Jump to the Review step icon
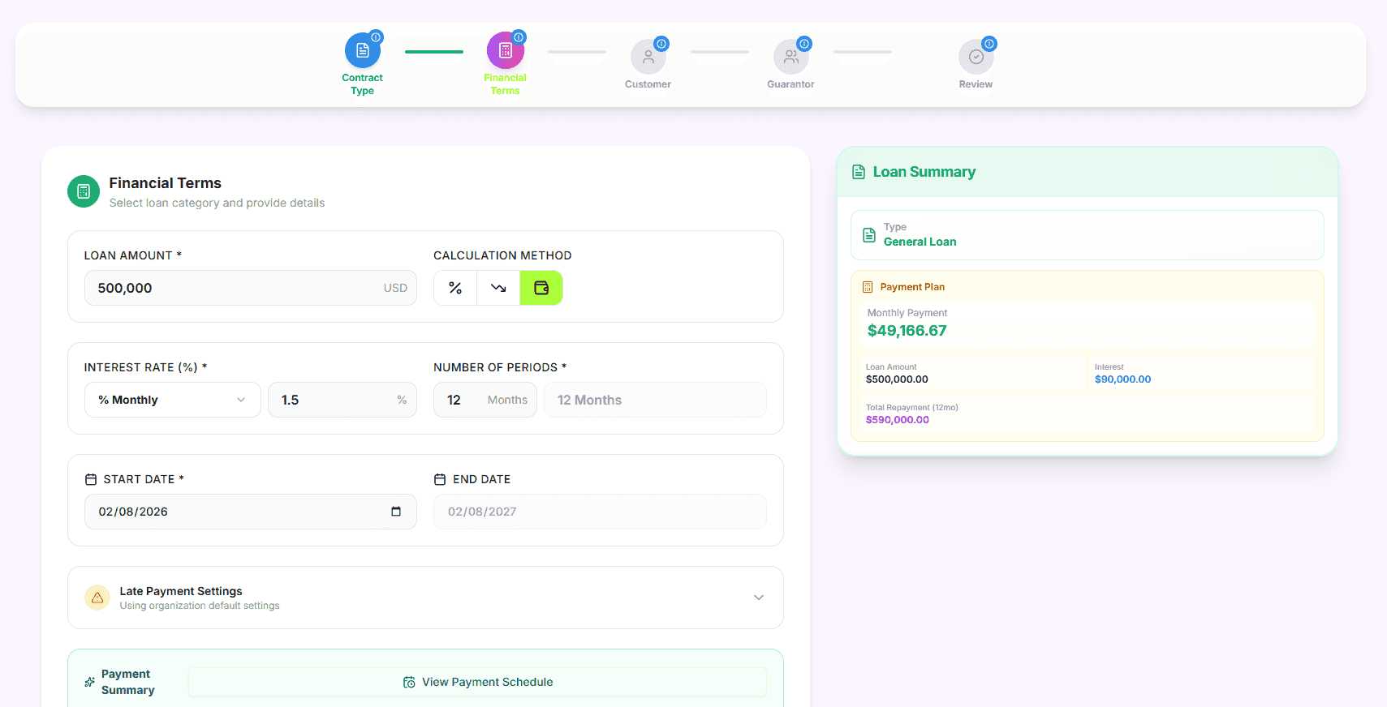Screen dimensions: 1387x707 pyautogui.click(x=976, y=57)
